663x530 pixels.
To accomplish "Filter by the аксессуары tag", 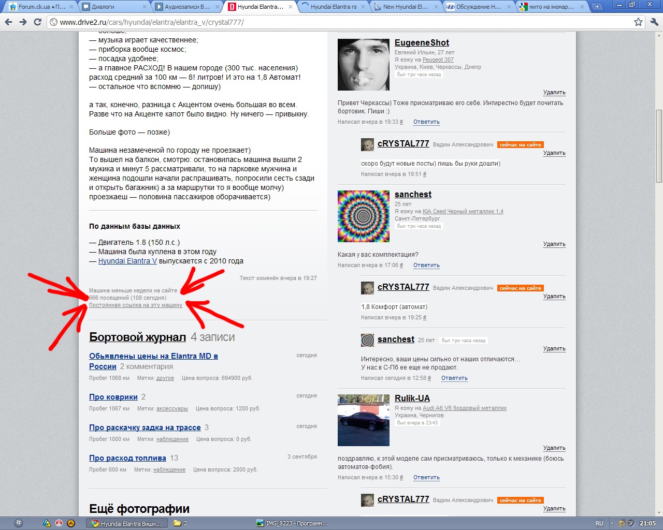I will [x=172, y=409].
